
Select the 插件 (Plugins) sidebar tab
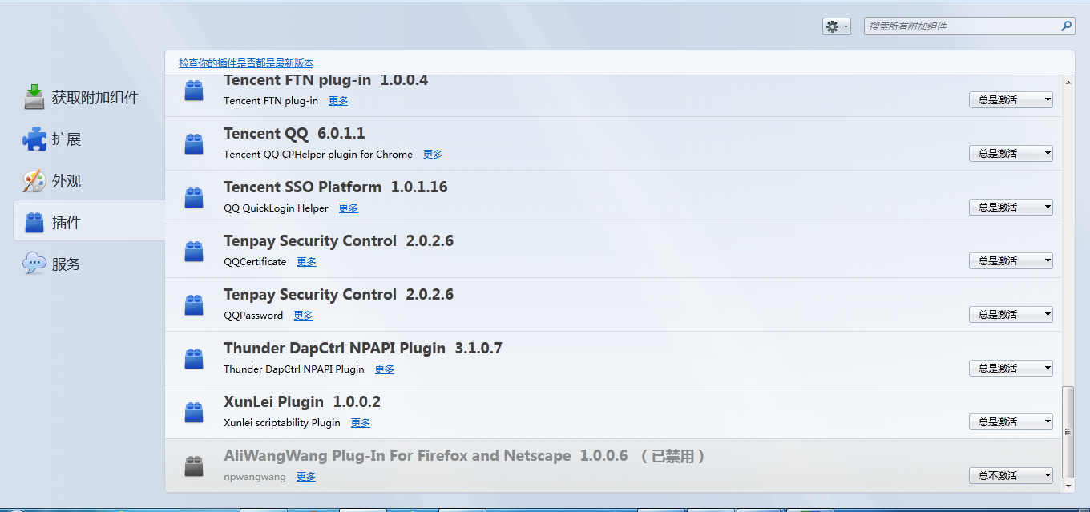(x=67, y=223)
